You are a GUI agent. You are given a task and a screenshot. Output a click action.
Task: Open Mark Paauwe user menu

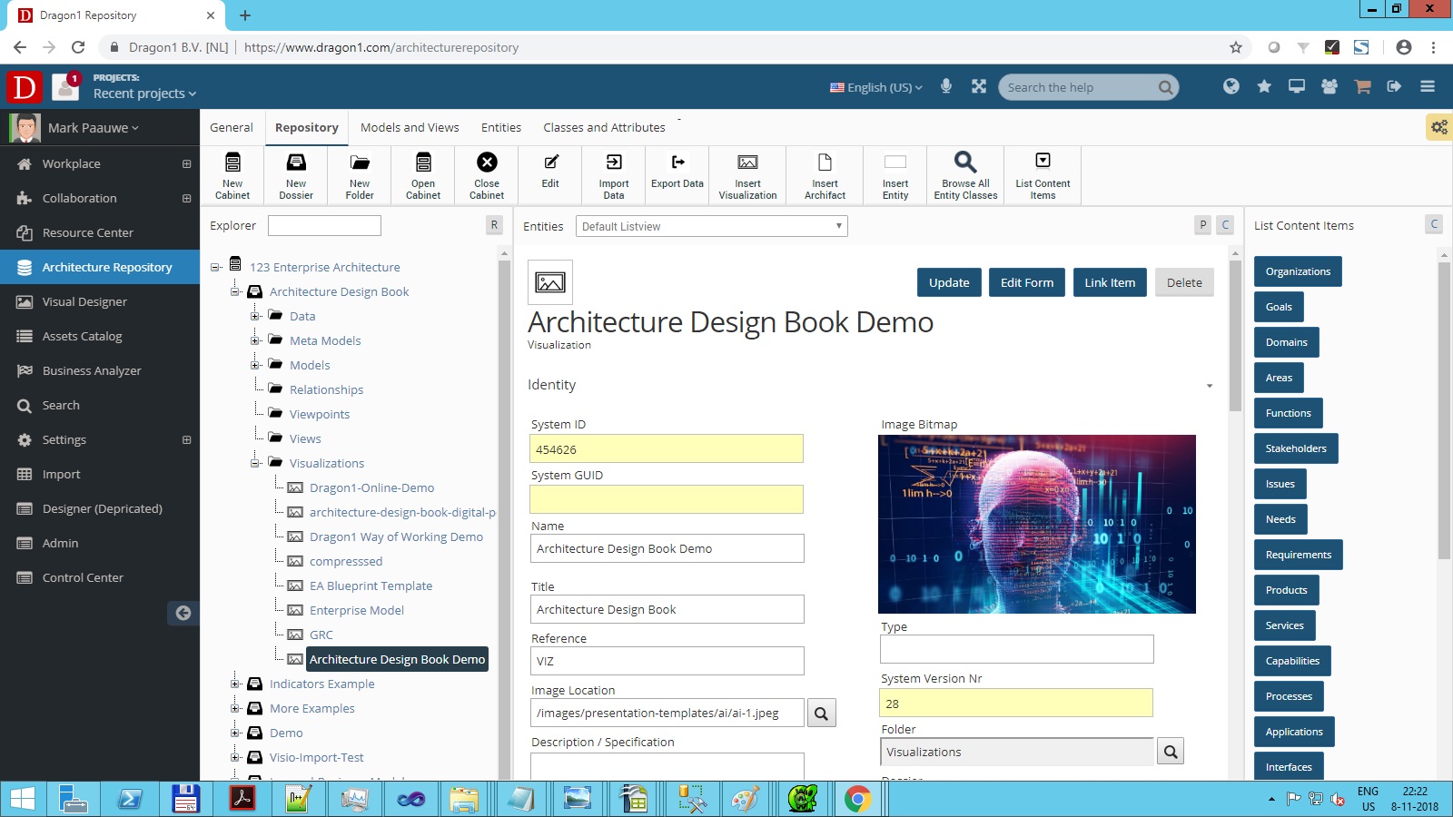94,128
